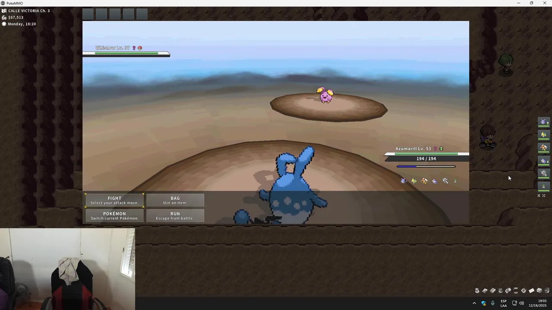This screenshot has height=310, width=552.
Task: Click the "194 / 194" HP value
Action: [426, 159]
